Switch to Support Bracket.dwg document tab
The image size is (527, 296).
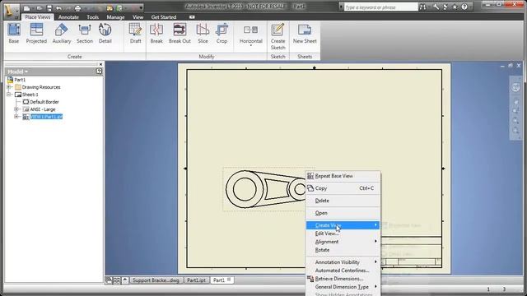point(156,280)
